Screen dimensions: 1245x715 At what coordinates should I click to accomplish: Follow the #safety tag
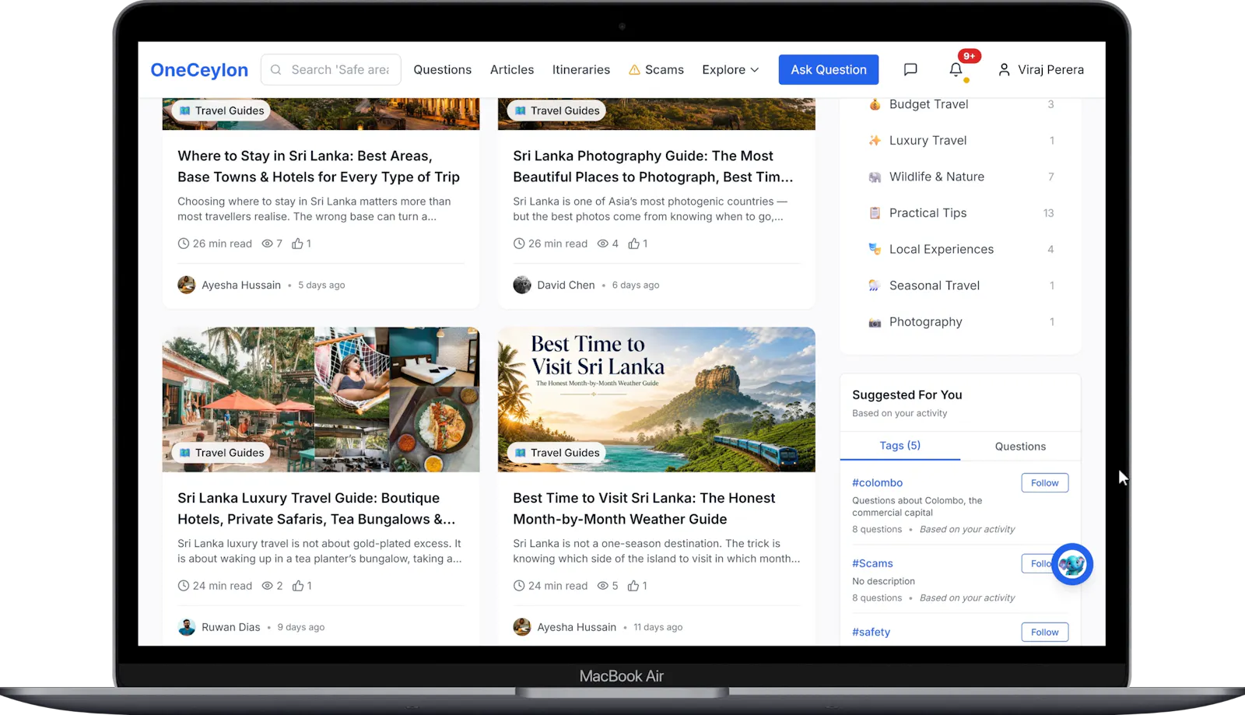tap(1045, 633)
